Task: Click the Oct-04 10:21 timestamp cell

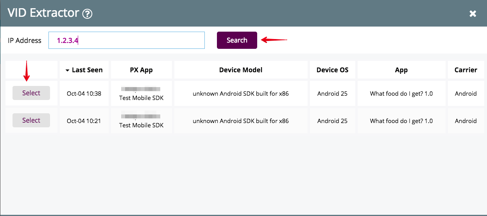Action: [84, 121]
